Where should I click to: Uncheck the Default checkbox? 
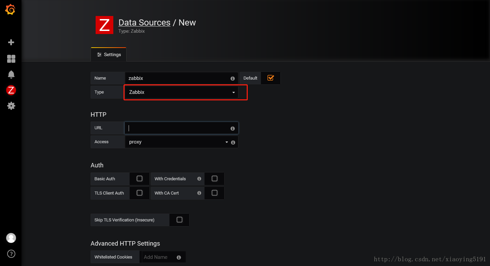click(271, 78)
